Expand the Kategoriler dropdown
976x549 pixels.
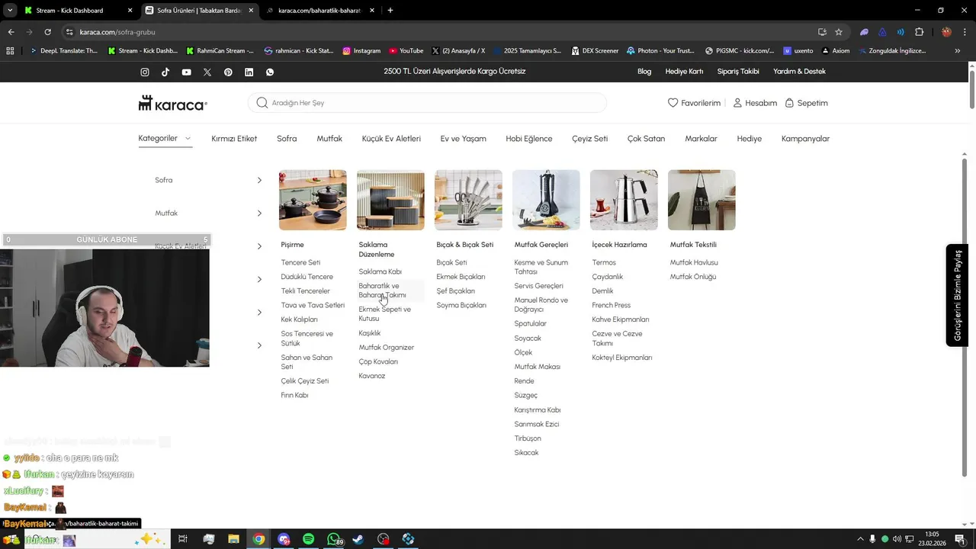164,138
